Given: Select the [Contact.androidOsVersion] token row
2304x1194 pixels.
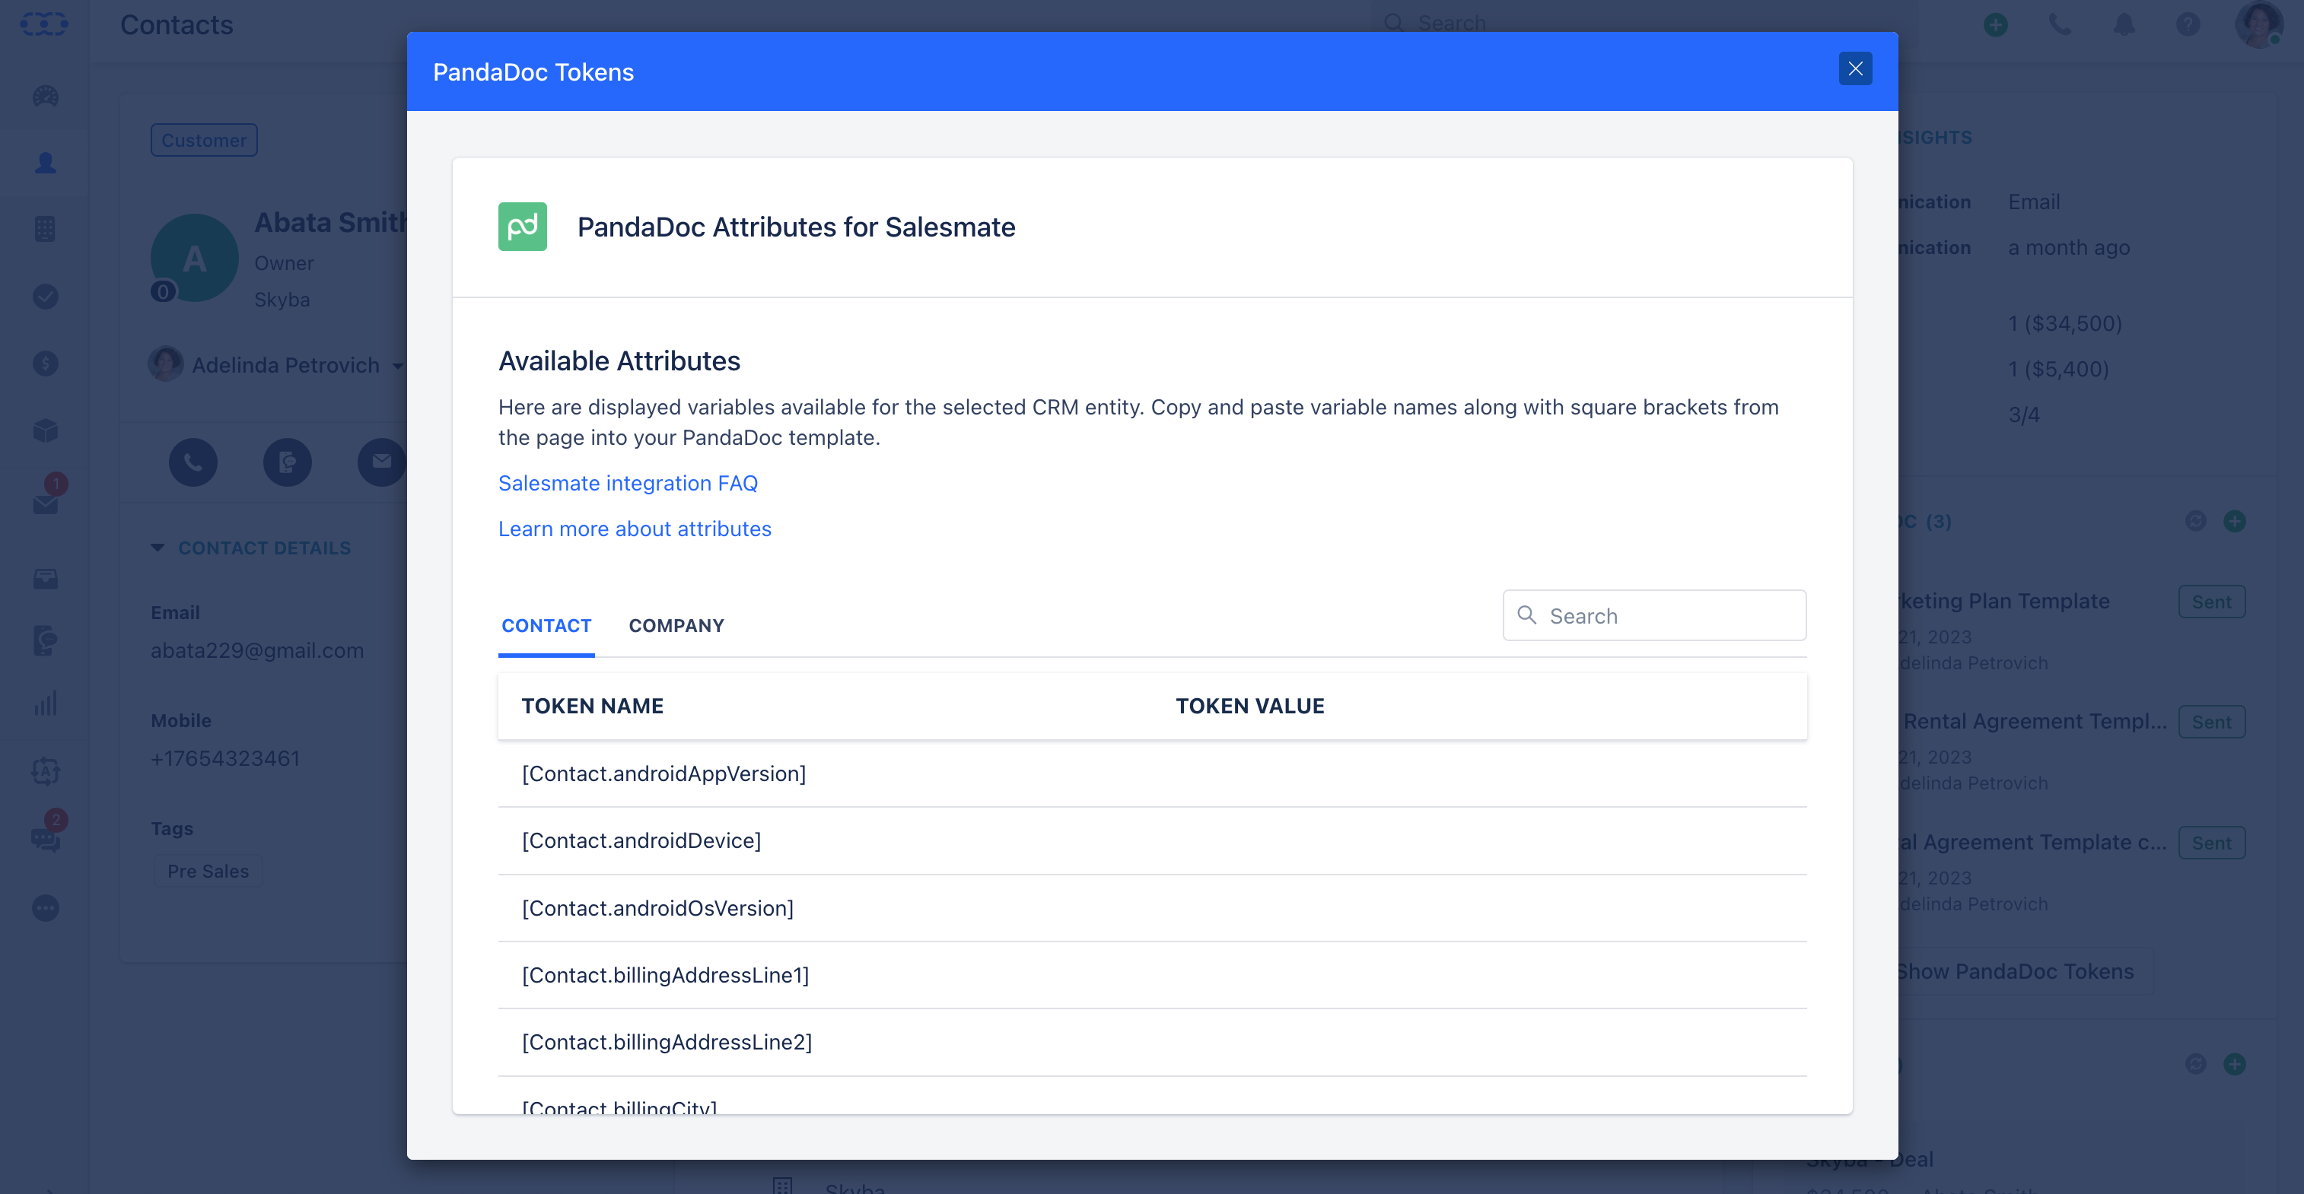Looking at the screenshot, I should click(1152, 908).
